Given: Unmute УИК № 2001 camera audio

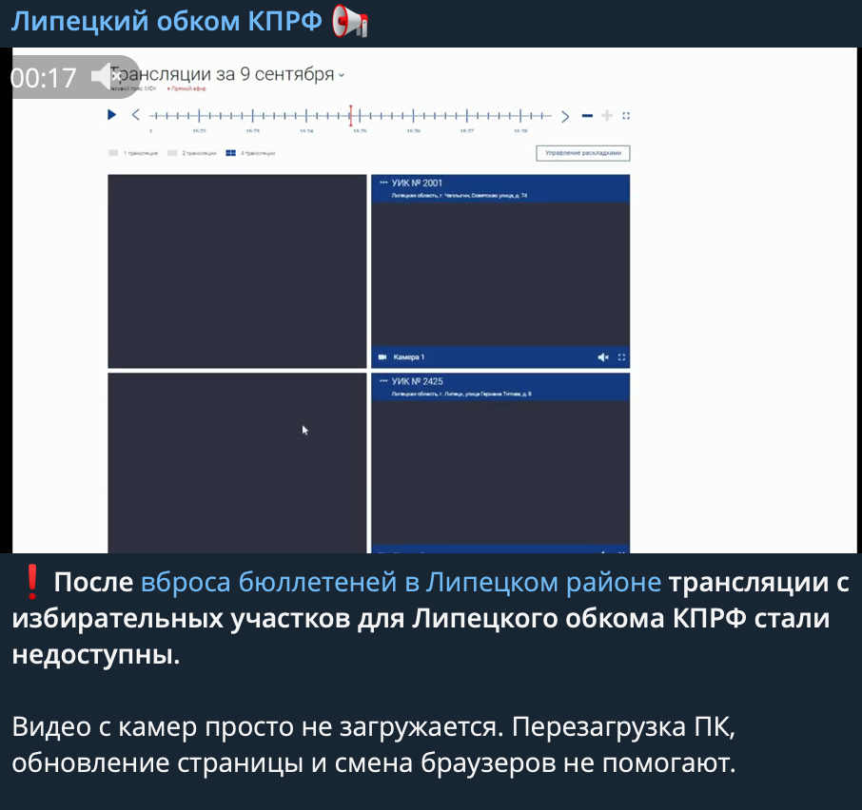Looking at the screenshot, I should point(603,357).
